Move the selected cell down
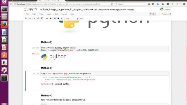187x105 pixels. click(x=51, y=18)
